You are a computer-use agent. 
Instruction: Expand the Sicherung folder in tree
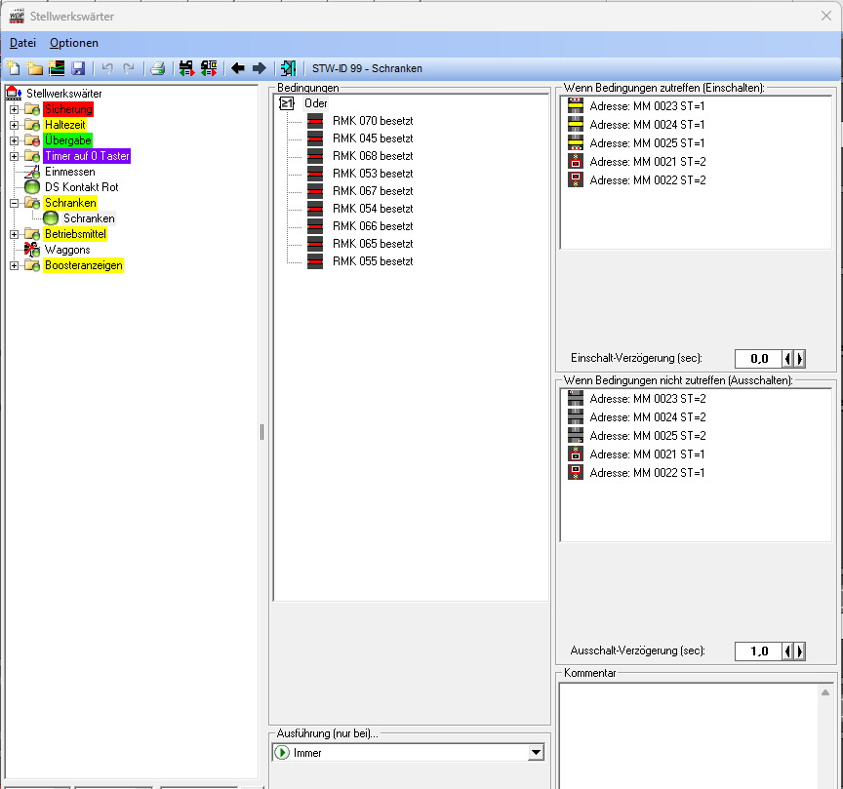(15, 109)
